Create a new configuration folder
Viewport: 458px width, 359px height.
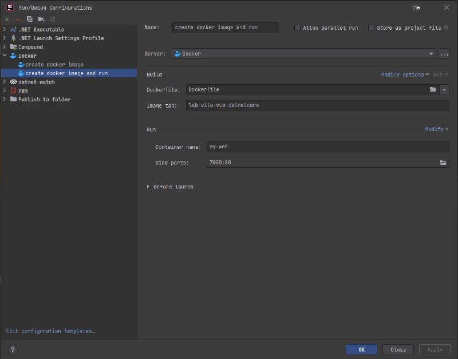tap(41, 19)
